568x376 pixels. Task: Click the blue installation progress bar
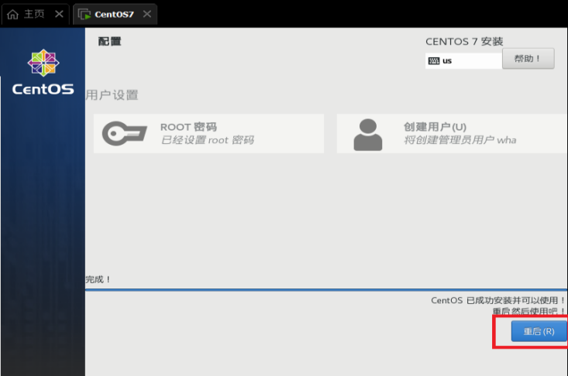pyautogui.click(x=326, y=290)
